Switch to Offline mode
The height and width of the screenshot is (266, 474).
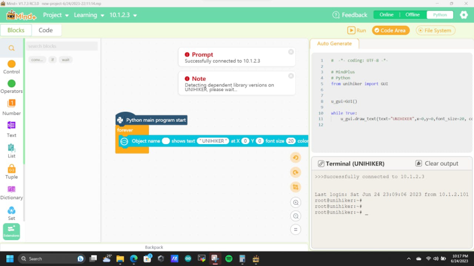click(413, 15)
